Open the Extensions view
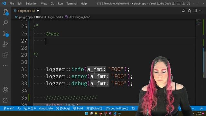206x116 pixels. (5, 55)
